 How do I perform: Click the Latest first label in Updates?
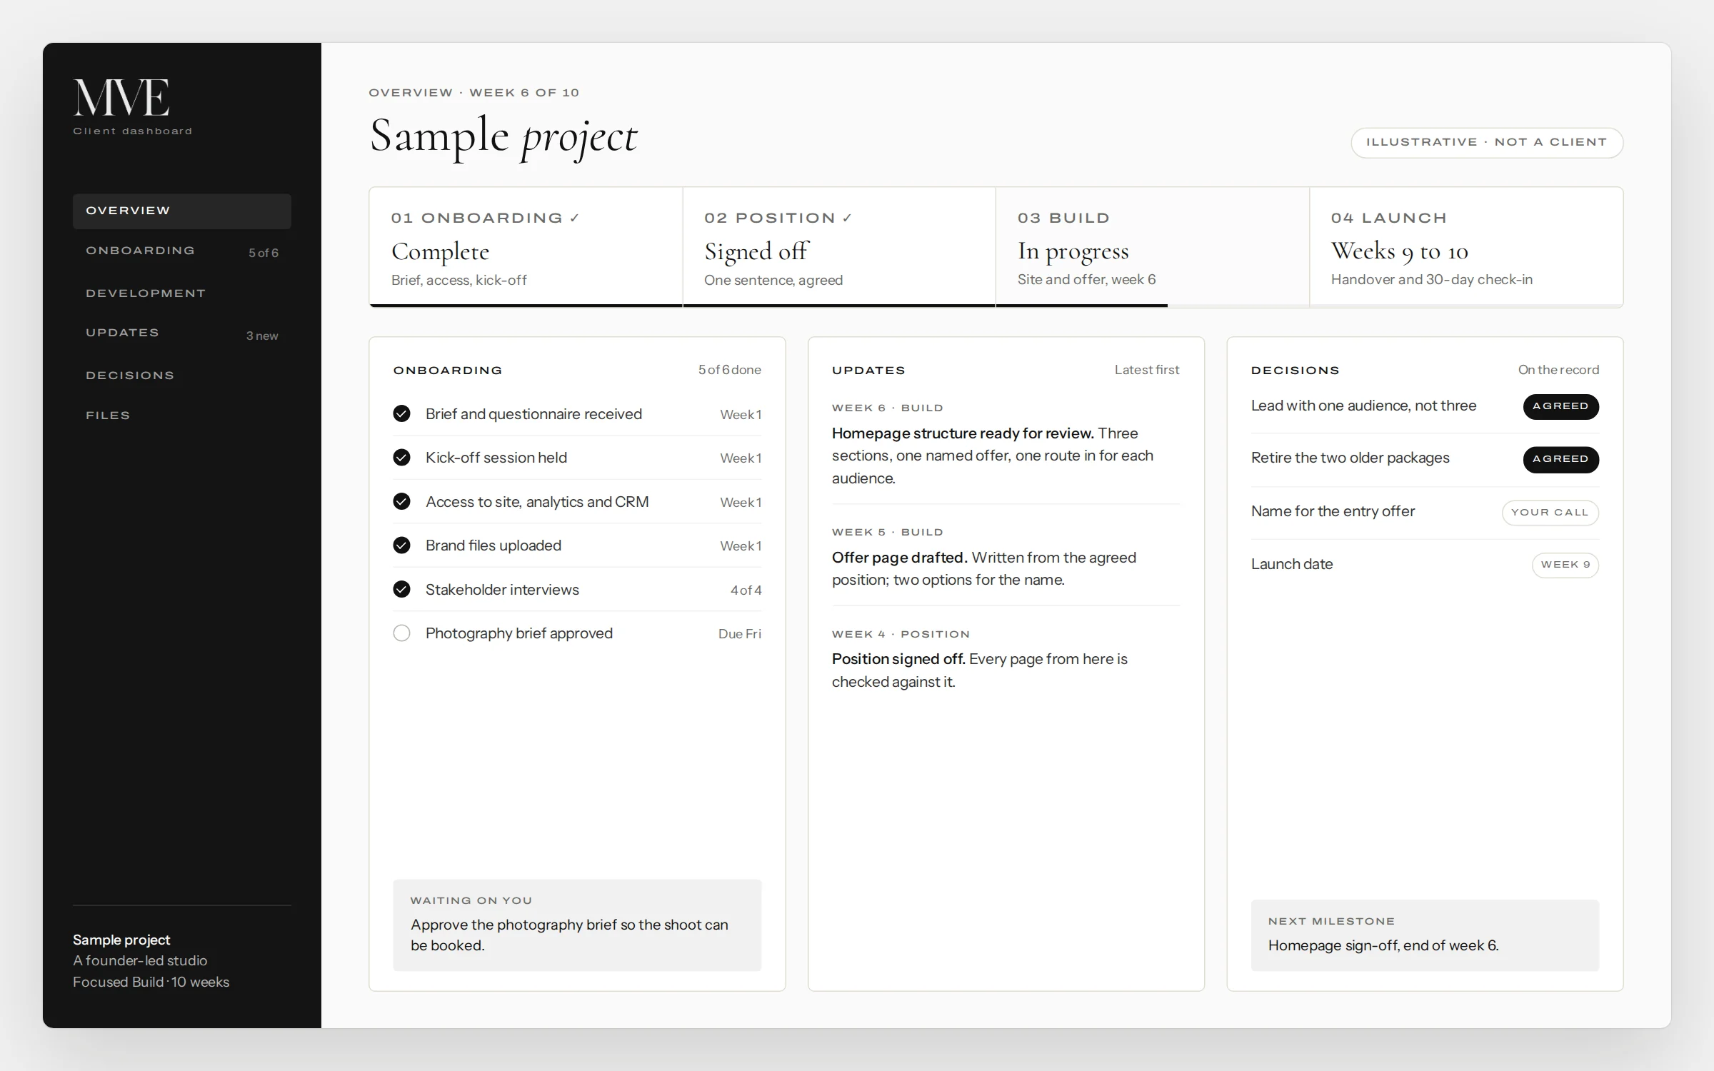(1147, 370)
